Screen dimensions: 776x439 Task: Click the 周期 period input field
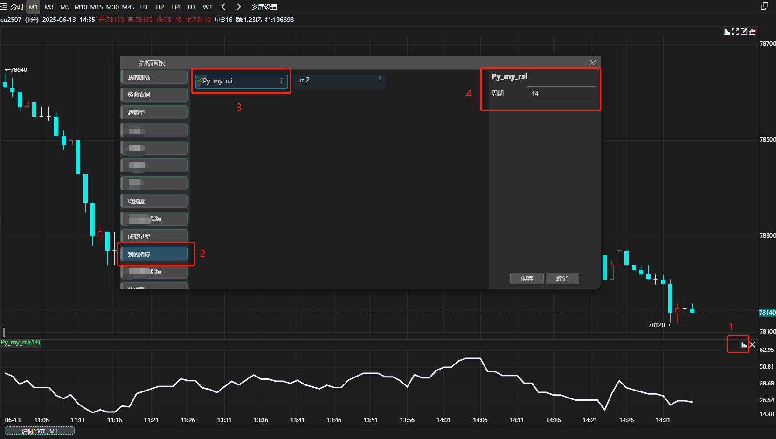561,93
